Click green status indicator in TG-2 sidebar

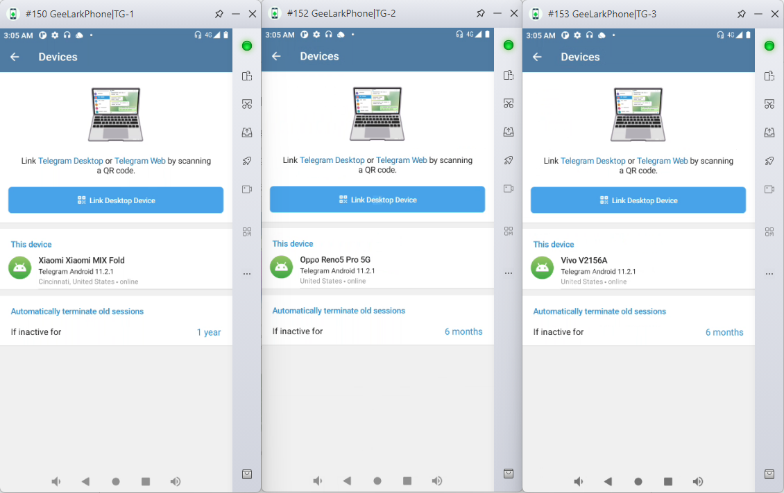pos(509,46)
